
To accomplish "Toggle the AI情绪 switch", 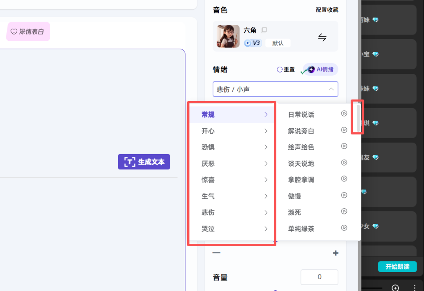I will [x=320, y=69].
